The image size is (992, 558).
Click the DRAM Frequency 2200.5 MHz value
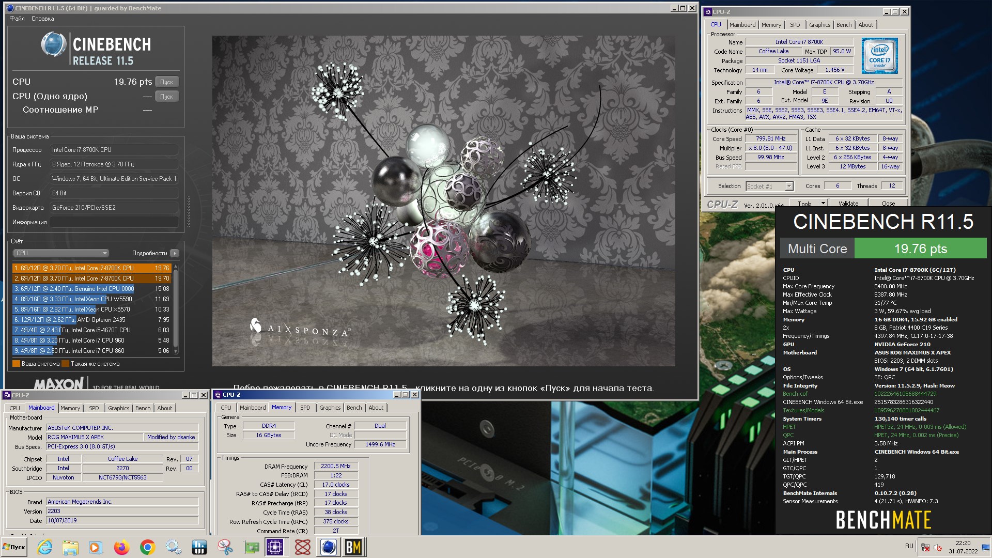click(335, 466)
